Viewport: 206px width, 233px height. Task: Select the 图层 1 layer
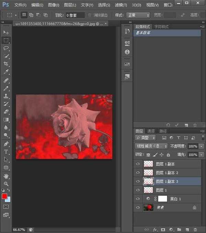pyautogui.click(x=161, y=190)
